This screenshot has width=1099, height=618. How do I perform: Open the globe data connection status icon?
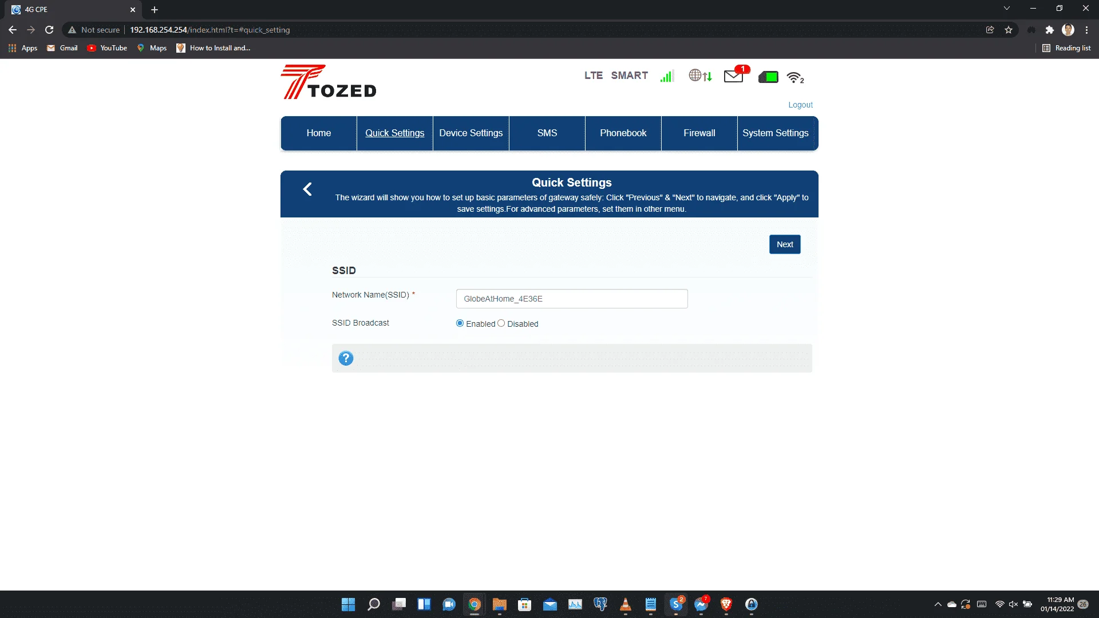701,76
